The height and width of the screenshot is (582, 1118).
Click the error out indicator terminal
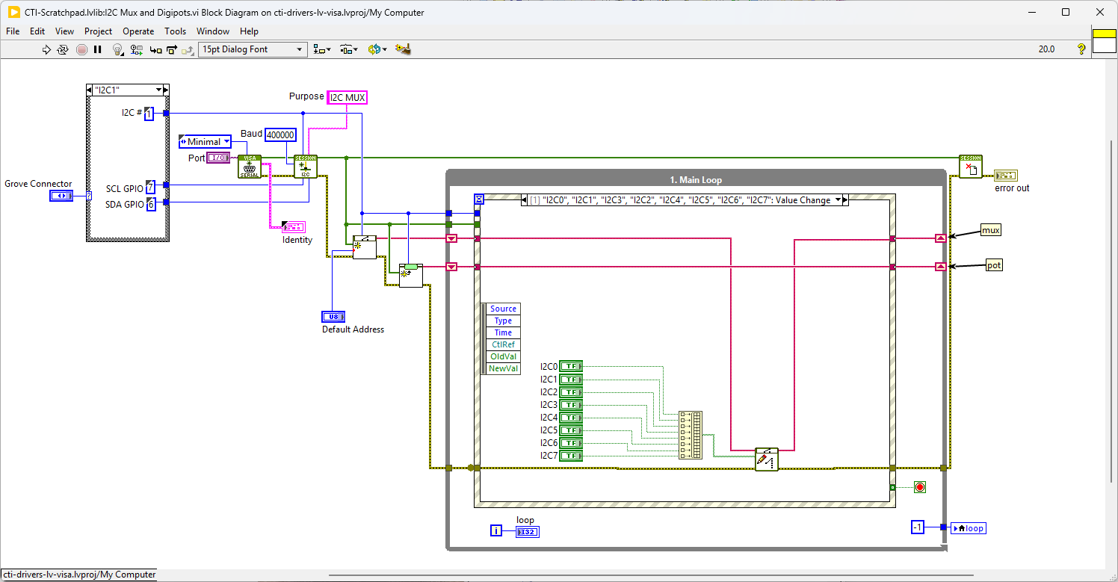[x=1006, y=176]
